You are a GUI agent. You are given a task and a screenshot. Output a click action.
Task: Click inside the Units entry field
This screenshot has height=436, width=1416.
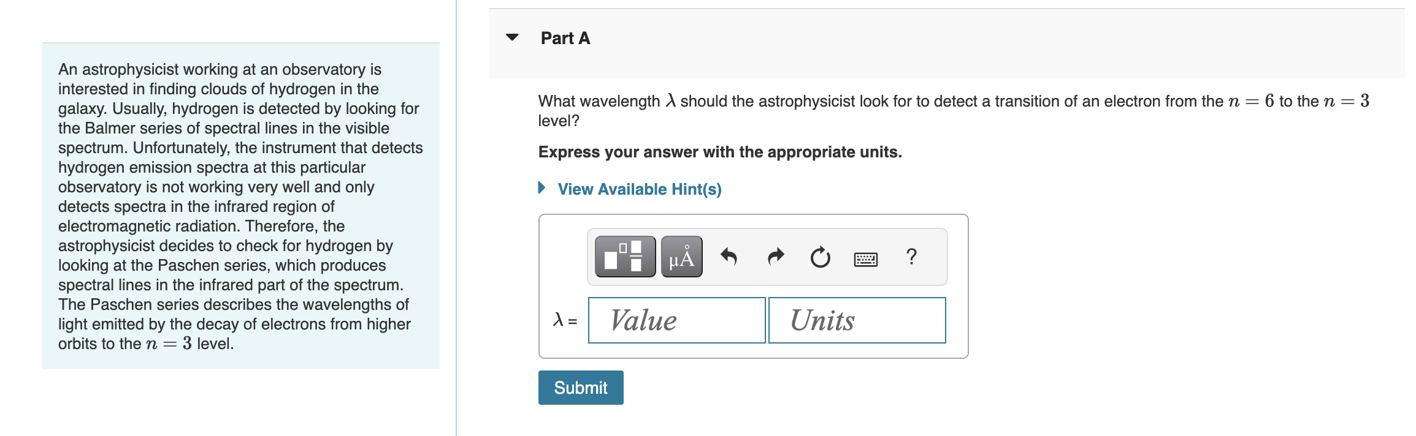point(856,320)
